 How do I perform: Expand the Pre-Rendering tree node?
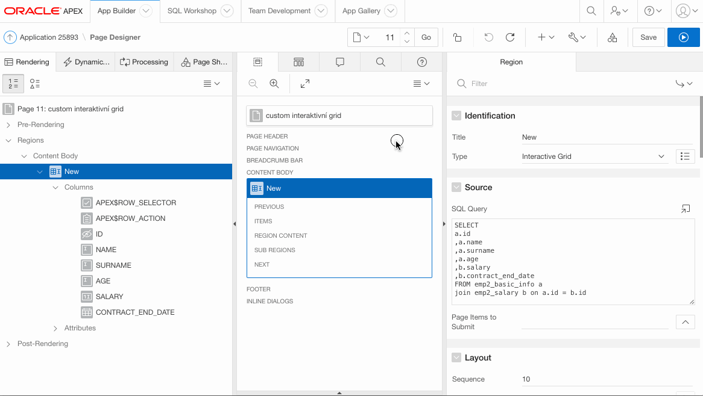click(x=8, y=125)
